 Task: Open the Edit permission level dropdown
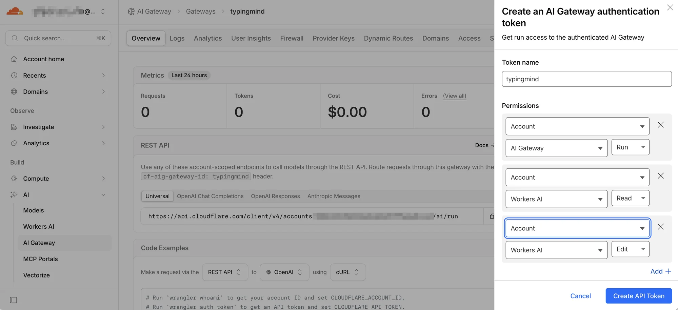pos(631,249)
